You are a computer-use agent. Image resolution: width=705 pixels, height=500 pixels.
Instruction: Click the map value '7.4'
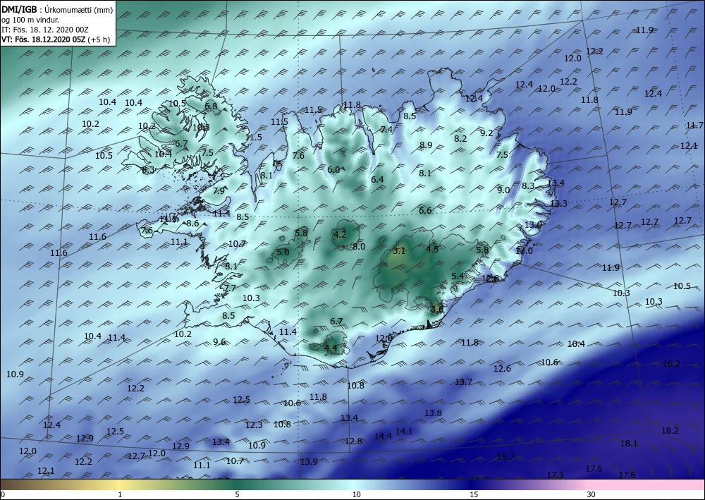[x=386, y=130]
